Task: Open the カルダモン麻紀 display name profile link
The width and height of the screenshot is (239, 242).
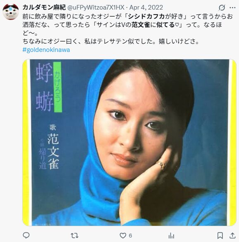Action: point(44,7)
